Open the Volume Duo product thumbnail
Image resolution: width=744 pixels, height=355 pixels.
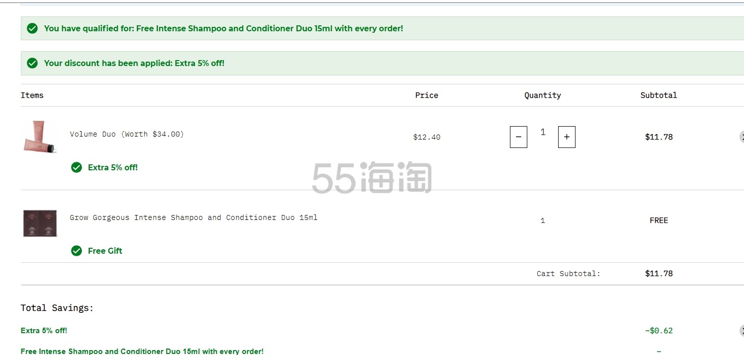tap(41, 137)
